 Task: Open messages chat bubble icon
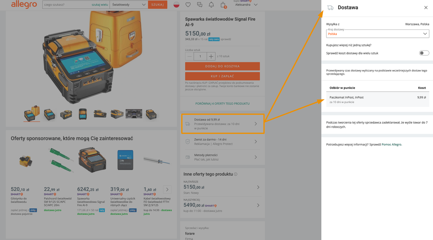pos(200,5)
